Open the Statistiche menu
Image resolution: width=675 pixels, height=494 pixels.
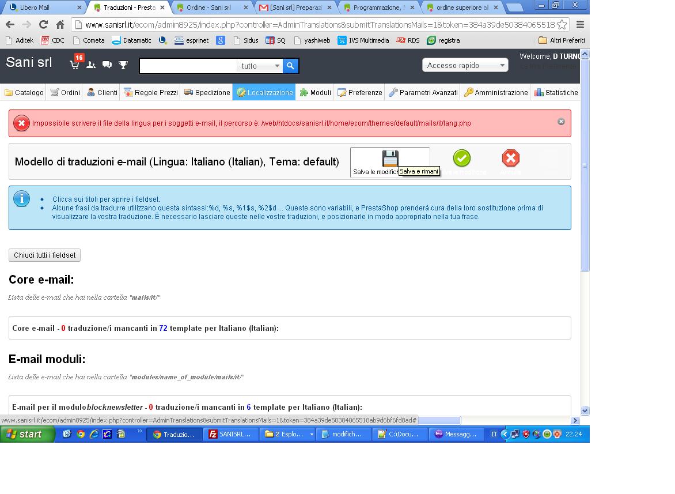click(x=556, y=92)
